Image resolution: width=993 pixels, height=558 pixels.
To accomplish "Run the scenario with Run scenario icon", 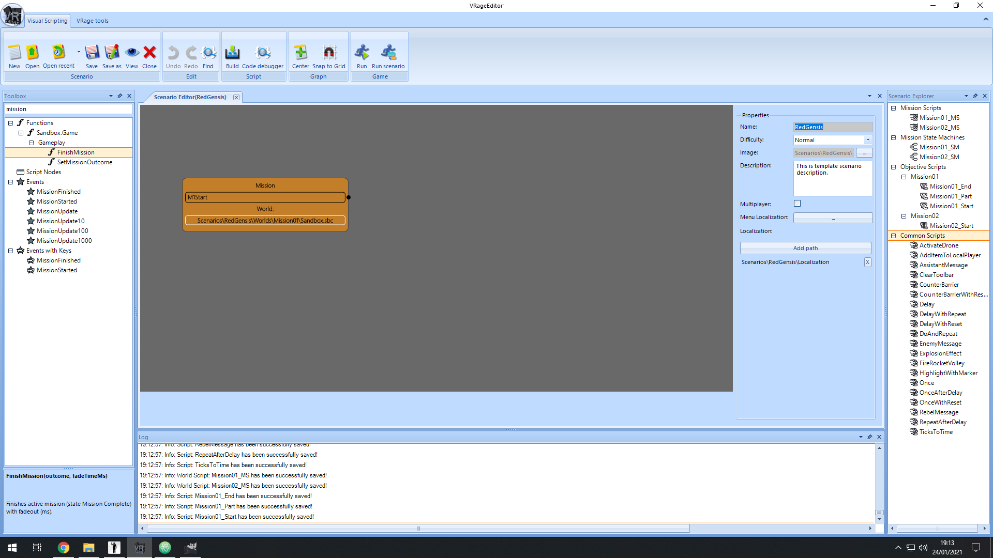I will [388, 56].
